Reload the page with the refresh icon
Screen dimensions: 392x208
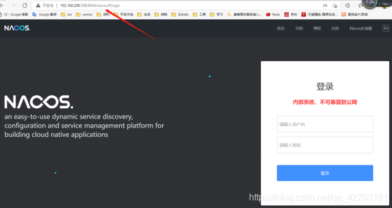[25, 5]
